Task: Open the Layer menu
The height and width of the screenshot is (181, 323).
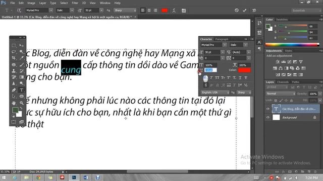Action: [42, 3]
